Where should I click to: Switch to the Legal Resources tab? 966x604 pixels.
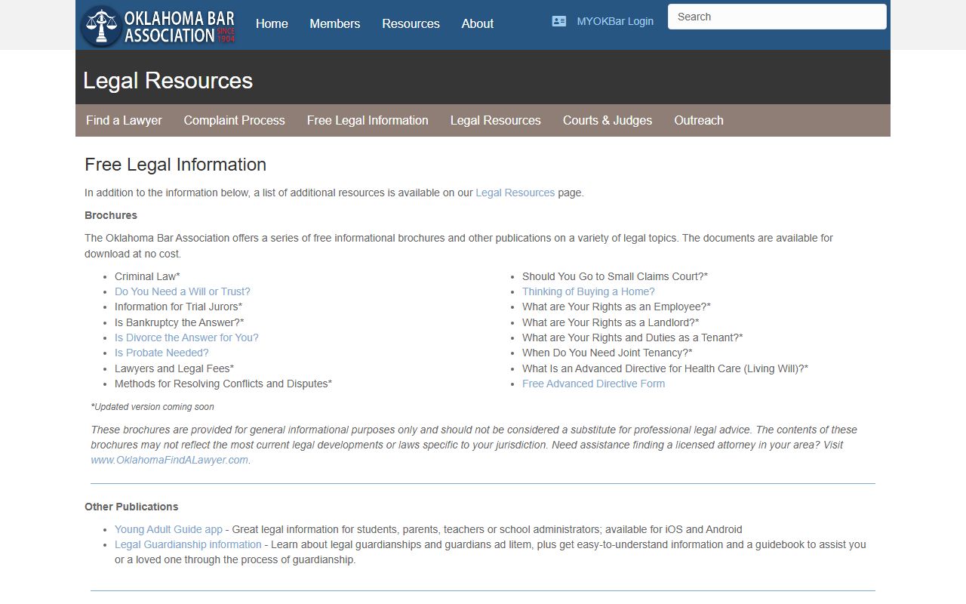point(496,120)
